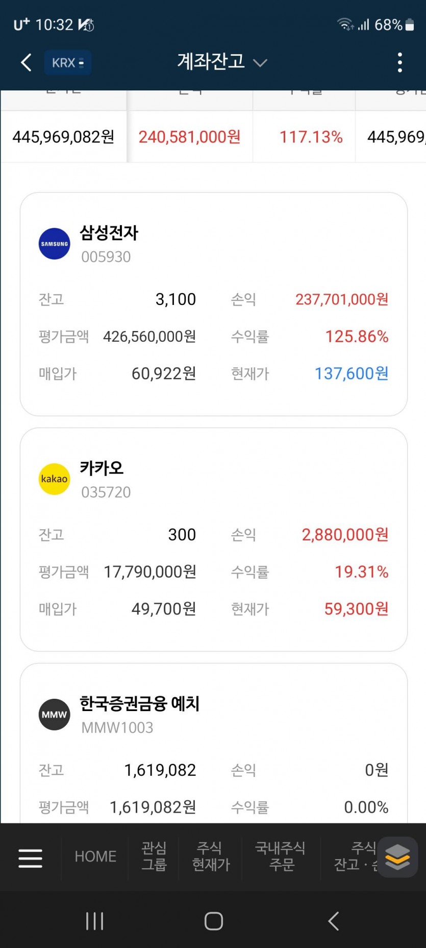Switch to 주식현재가 tab
426x948 pixels.
(x=211, y=857)
